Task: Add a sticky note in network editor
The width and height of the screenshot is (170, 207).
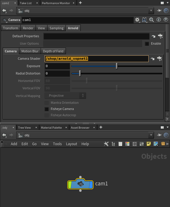Action: [x=149, y=144]
